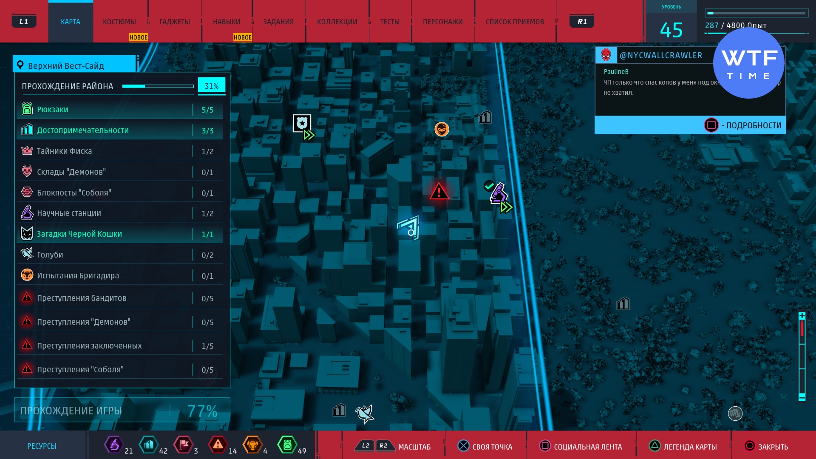Screen dimensions: 816x459
Task: Select the Spider-Man player position marker
Action: coord(409,229)
